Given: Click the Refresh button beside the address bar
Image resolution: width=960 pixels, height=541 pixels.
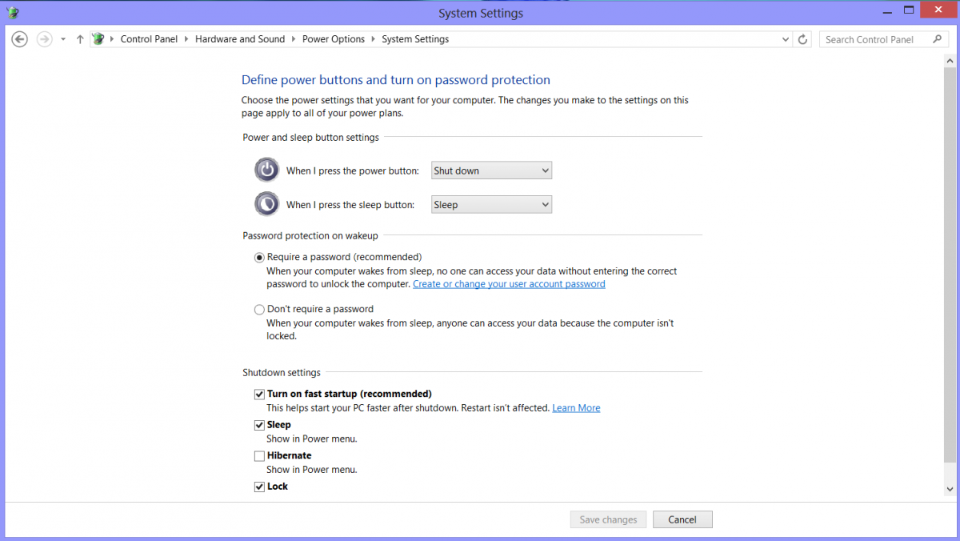Looking at the screenshot, I should coord(804,39).
